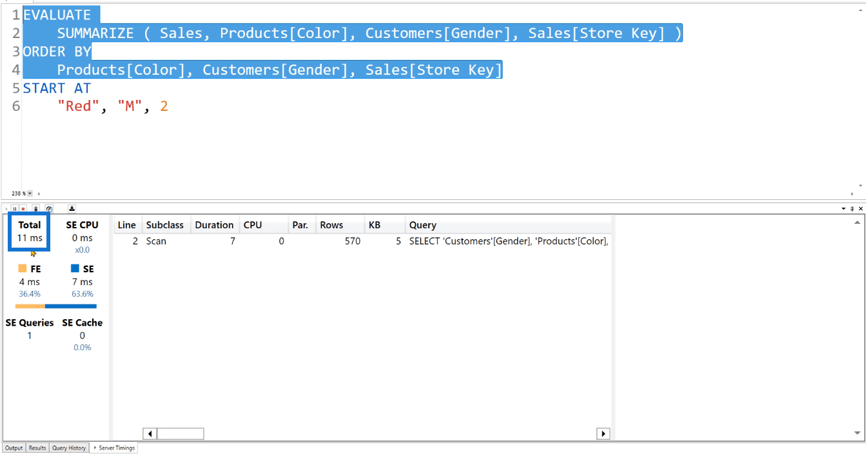The height and width of the screenshot is (454, 866).
Task: Click the EVALUATE keyword on line 1
Action: tap(57, 15)
